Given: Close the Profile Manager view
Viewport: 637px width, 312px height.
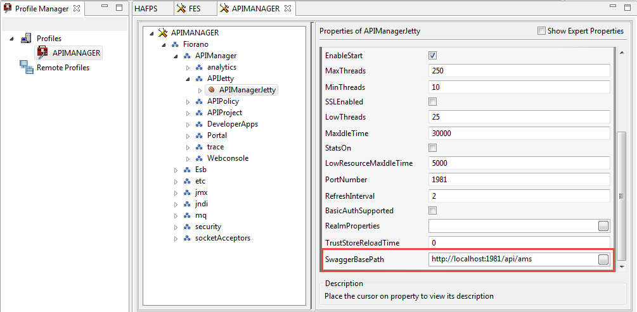Looking at the screenshot, I should tap(76, 8).
